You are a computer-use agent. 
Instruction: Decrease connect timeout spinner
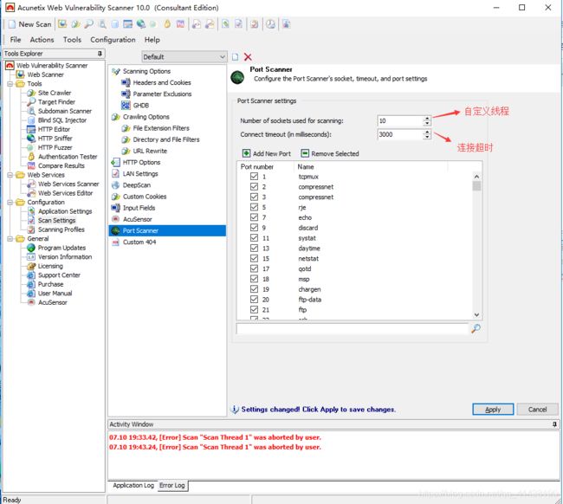(427, 137)
